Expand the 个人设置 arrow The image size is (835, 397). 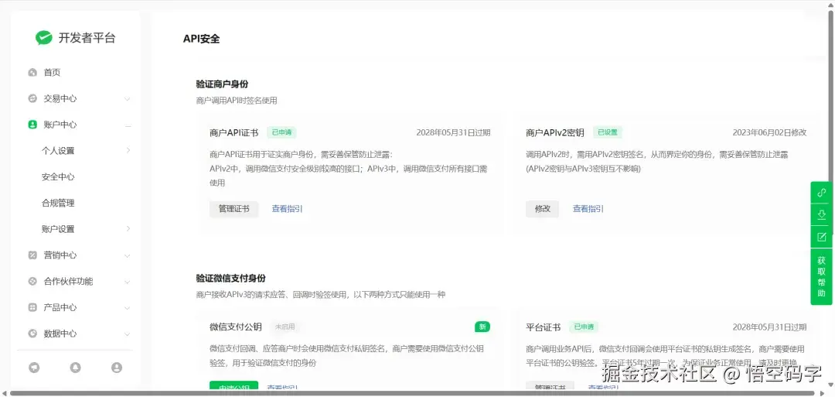[128, 150]
